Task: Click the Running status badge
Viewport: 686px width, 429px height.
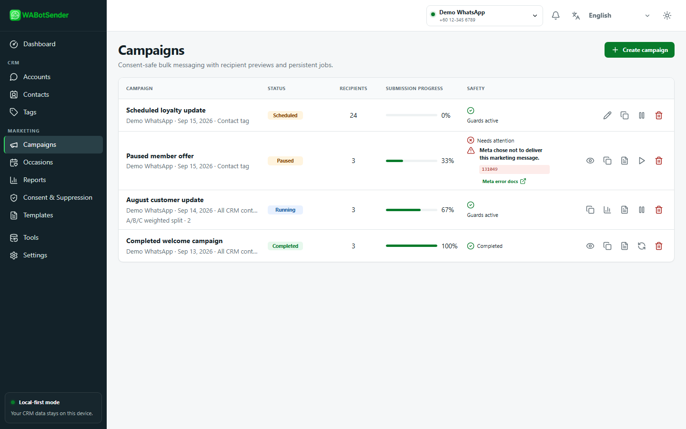Action: 285,210
